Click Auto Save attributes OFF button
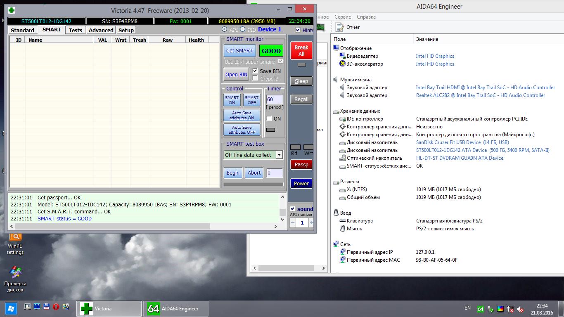Viewport: 564px width, 317px height. pyautogui.click(x=242, y=130)
